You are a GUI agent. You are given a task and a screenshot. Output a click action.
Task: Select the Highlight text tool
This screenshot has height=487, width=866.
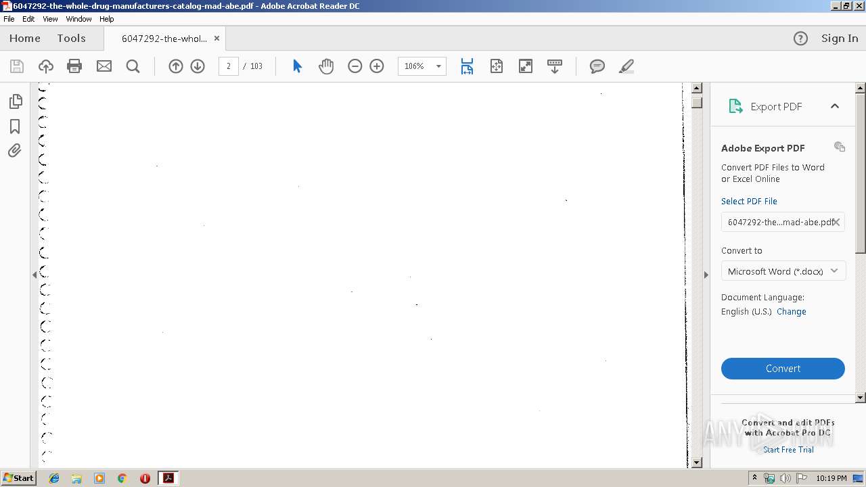pyautogui.click(x=626, y=66)
